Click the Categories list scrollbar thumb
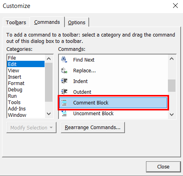 point(49,82)
